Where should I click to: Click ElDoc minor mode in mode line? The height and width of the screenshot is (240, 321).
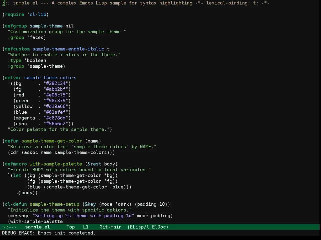tap(159, 227)
